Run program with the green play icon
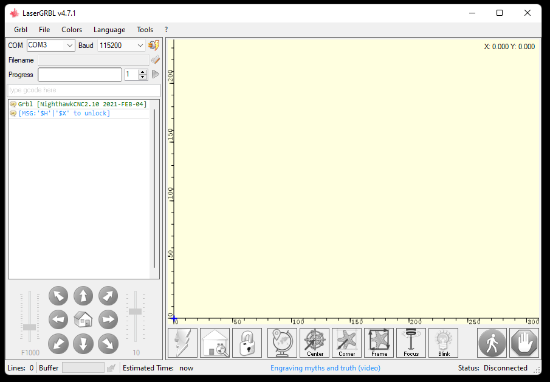 (x=156, y=74)
